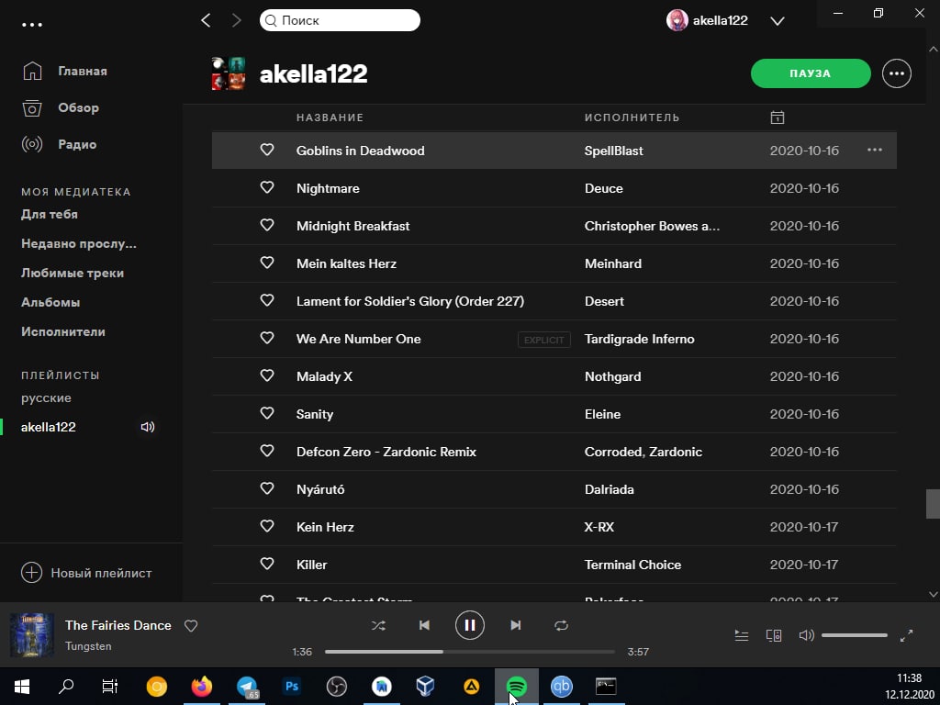
Task: Like the track Kein Herz
Action: click(x=267, y=526)
